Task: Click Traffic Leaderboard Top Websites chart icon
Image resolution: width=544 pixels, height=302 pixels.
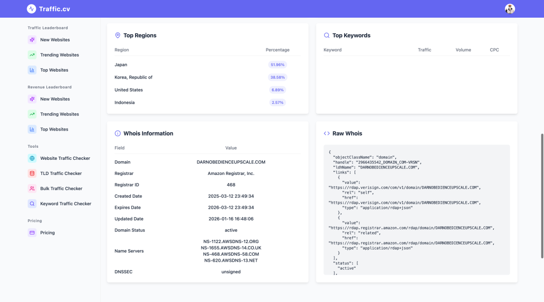Action: click(x=32, y=70)
